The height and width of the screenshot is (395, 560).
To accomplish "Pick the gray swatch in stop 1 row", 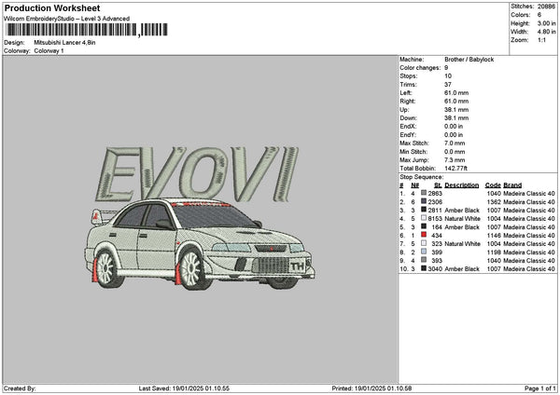I will pyautogui.click(x=424, y=193).
